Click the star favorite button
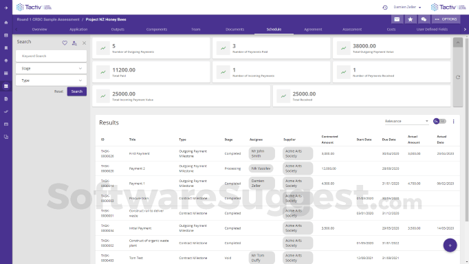469x264 pixels. click(x=411, y=19)
